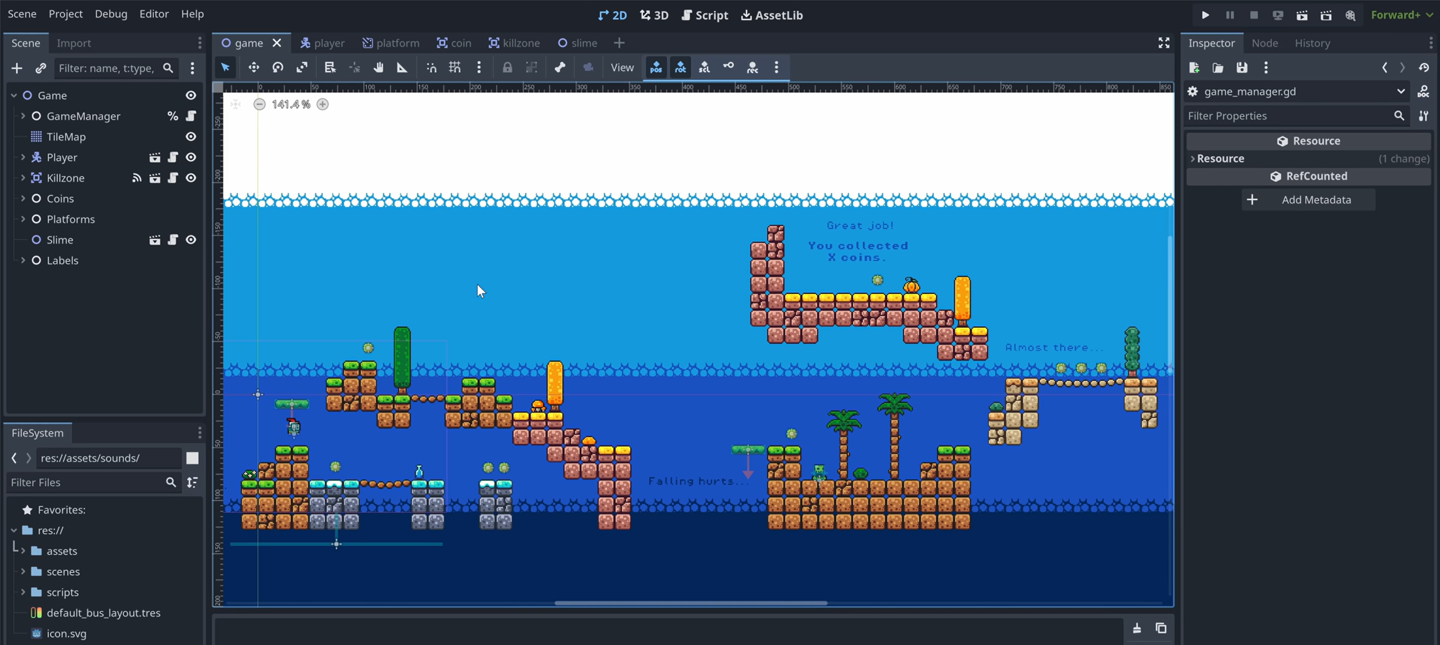Image resolution: width=1440 pixels, height=645 pixels.
Task: Toggle visibility of the Slime node
Action: [191, 240]
